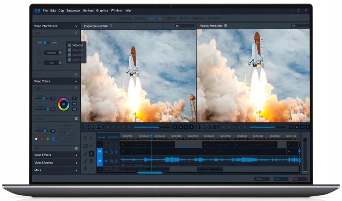Click the color wheel in Video Colors
Screen dimensions: 342x201
[63, 104]
